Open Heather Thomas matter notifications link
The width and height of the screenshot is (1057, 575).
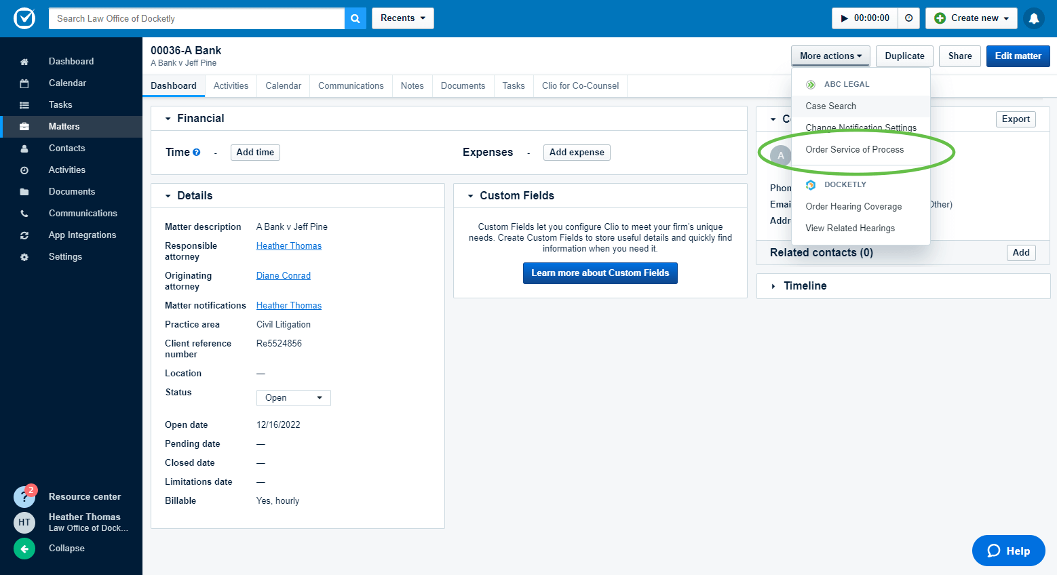[289, 306]
